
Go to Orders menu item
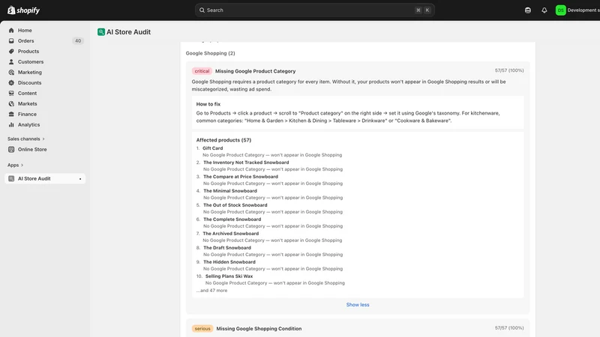[26, 41]
